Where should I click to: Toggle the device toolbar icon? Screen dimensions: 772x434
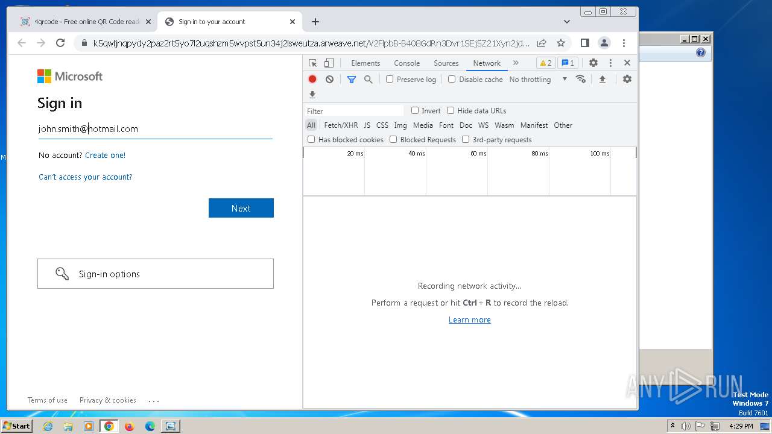[x=329, y=63]
